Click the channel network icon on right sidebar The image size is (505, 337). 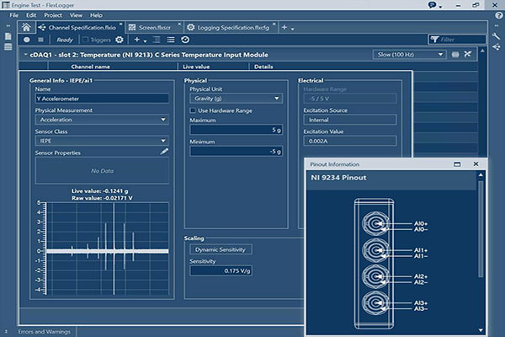497,47
